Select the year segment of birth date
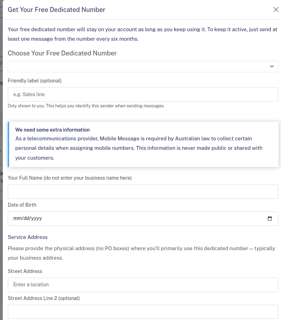This screenshot has height=320, width=281. 36,218
